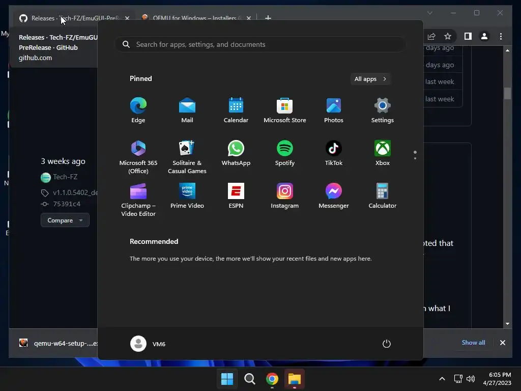This screenshot has height=391, width=521.
Task: Open WhatsApp from Start menu
Action: pos(236,153)
